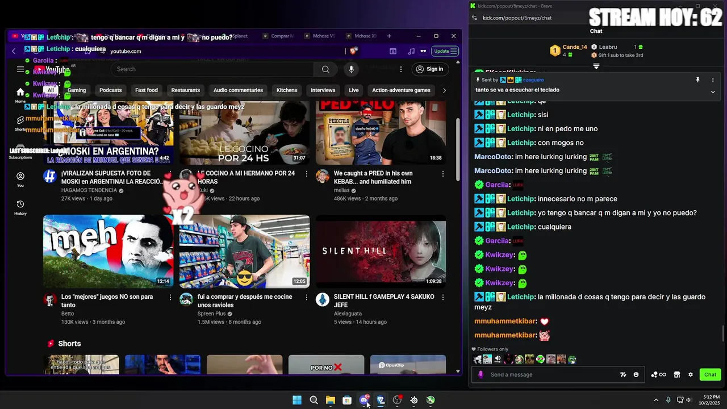Go to History in YouTube sidebar
727x409 pixels.
(20, 208)
